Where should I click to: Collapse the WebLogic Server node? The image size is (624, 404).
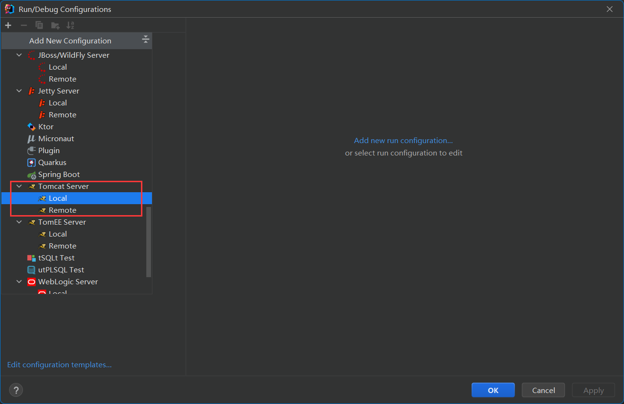19,282
